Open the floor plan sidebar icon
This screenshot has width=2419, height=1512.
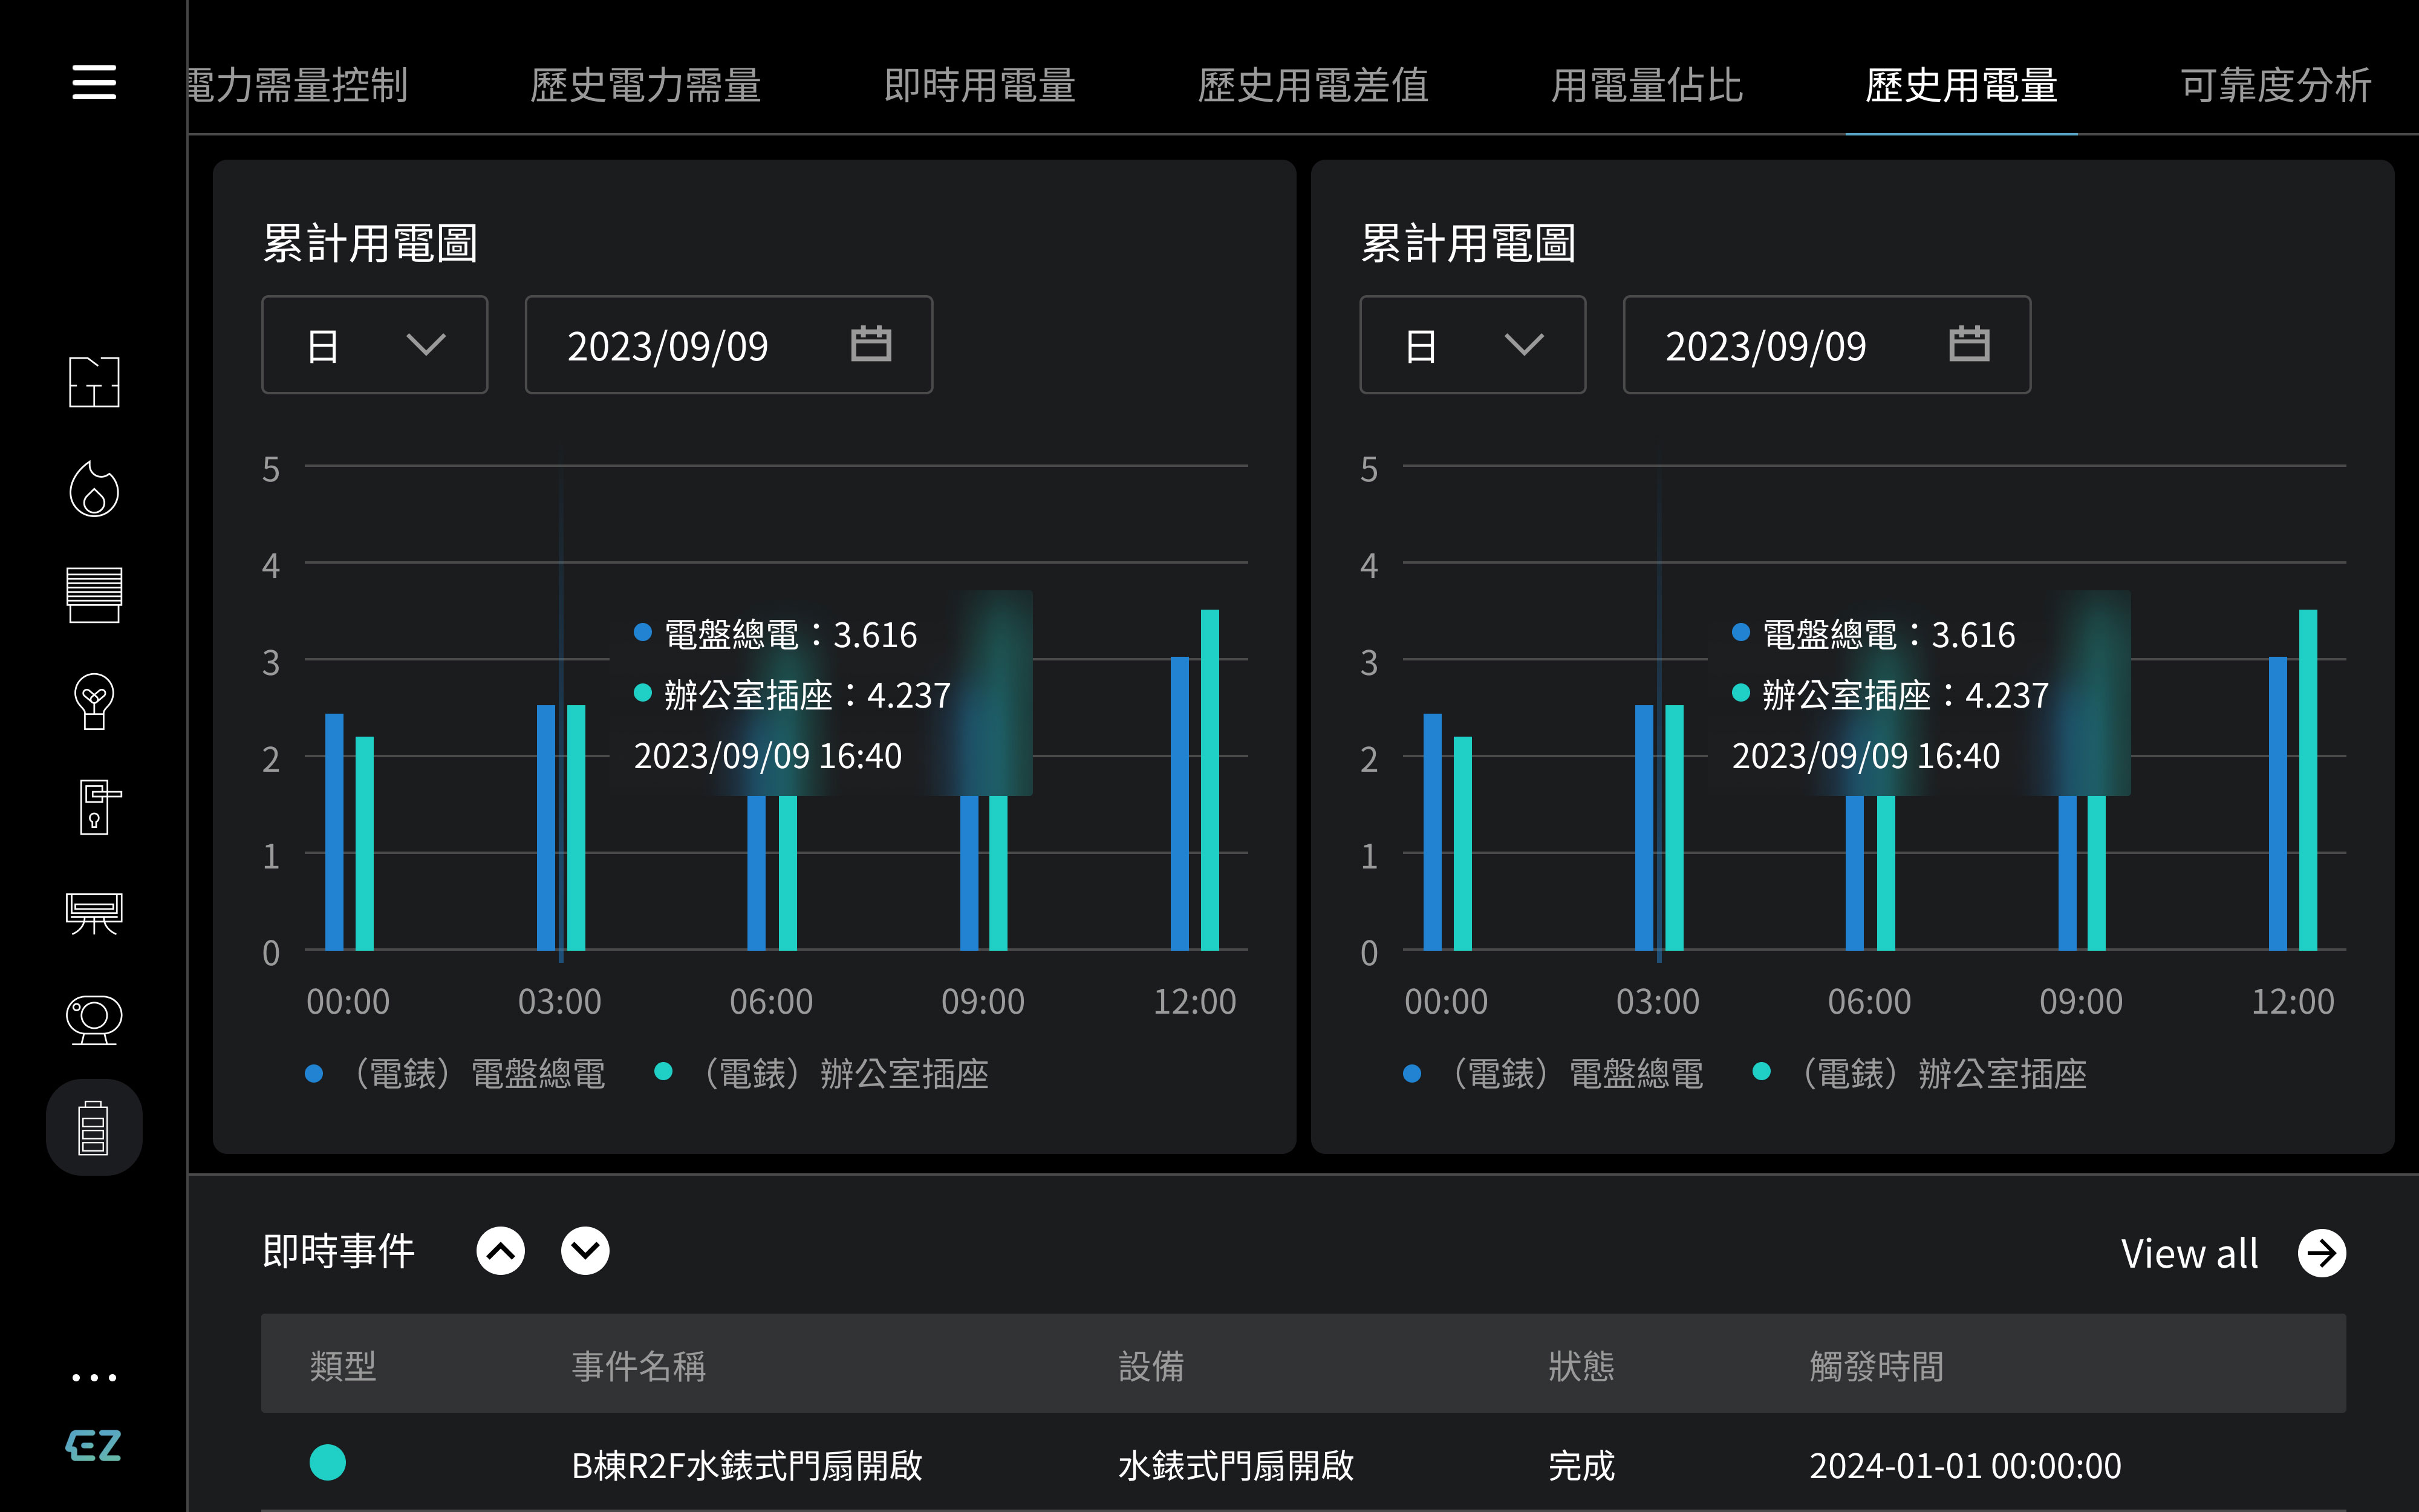pyautogui.click(x=94, y=381)
